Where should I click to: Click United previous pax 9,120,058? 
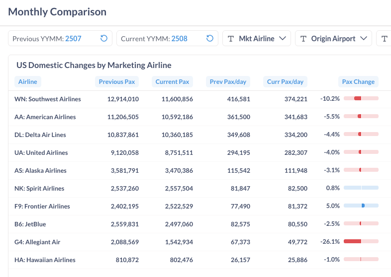pos(125,152)
